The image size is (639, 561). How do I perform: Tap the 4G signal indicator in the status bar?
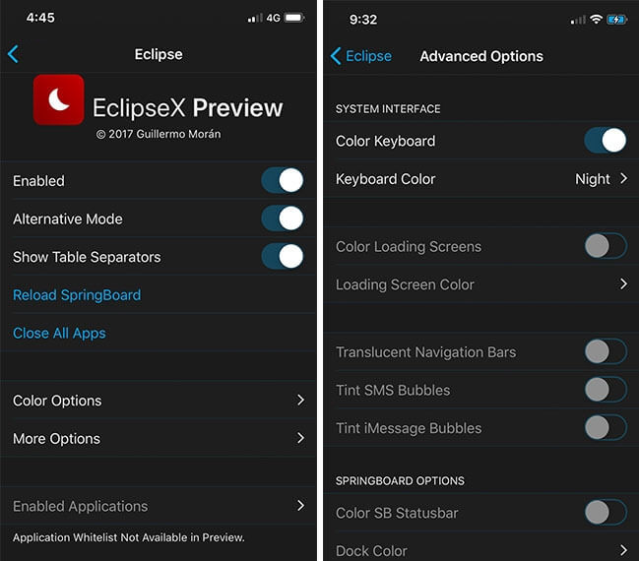273,18
